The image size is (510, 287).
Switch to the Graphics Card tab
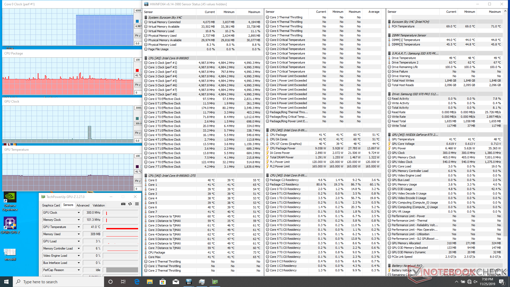tap(51, 205)
